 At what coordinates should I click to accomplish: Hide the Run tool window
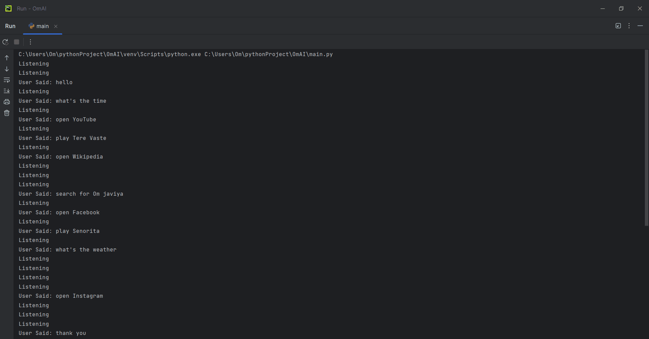point(640,26)
